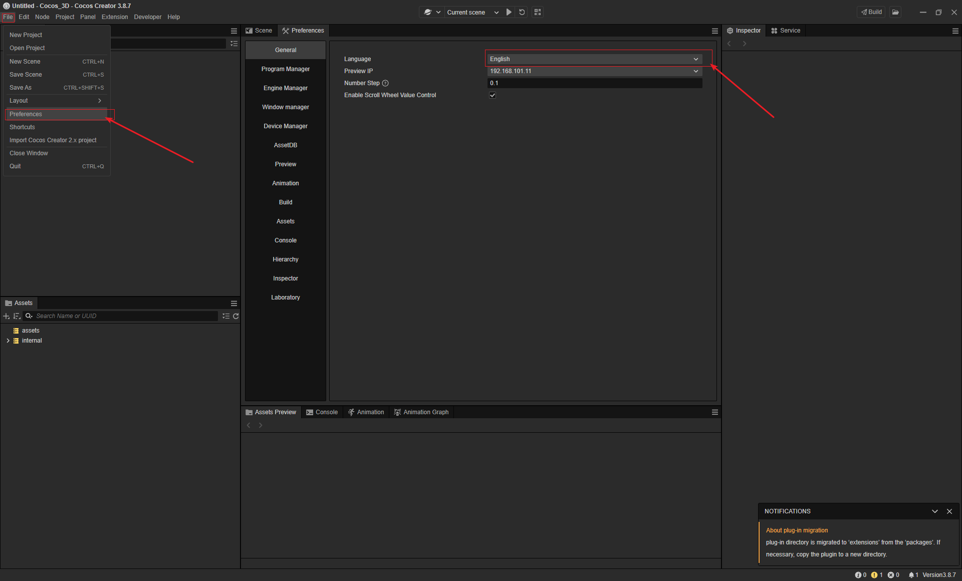Open the Preview IP dropdown
This screenshot has width=962, height=581.
pyautogui.click(x=595, y=71)
